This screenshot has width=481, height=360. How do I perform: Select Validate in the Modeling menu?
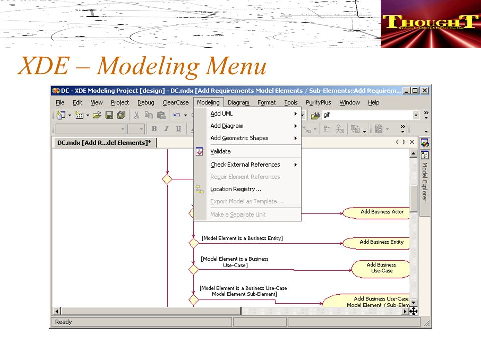(x=220, y=151)
